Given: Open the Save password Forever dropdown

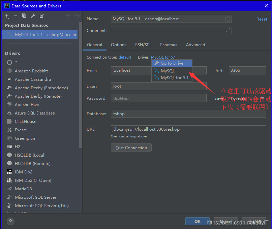Looking at the screenshot, I should pos(247,98).
